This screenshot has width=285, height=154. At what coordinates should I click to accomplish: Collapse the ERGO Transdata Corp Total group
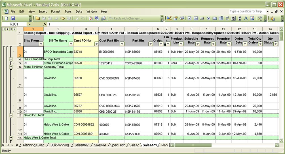pos(11,59)
